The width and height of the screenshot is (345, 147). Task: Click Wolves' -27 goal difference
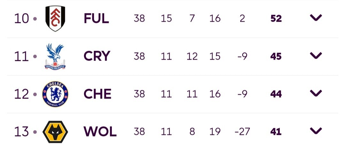(242, 132)
